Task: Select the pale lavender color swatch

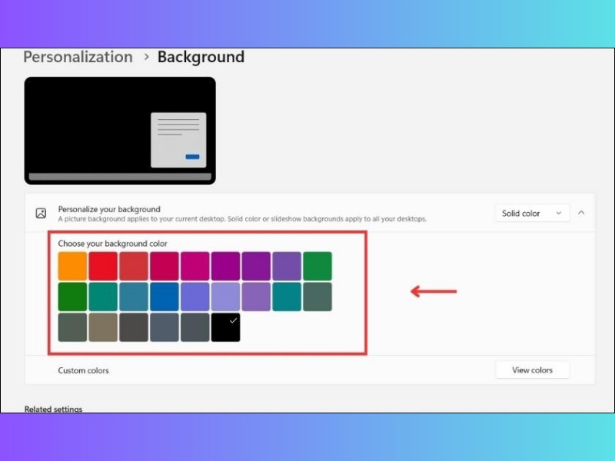Action: click(225, 297)
